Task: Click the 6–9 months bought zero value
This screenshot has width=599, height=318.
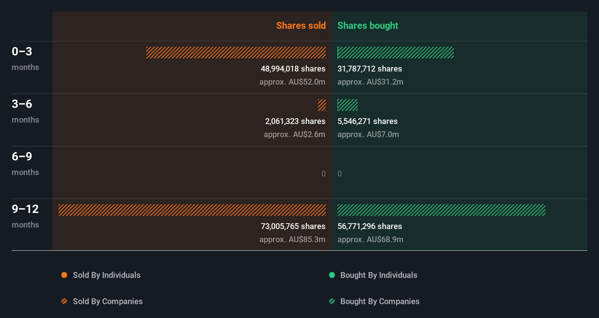Action: pyautogui.click(x=340, y=174)
